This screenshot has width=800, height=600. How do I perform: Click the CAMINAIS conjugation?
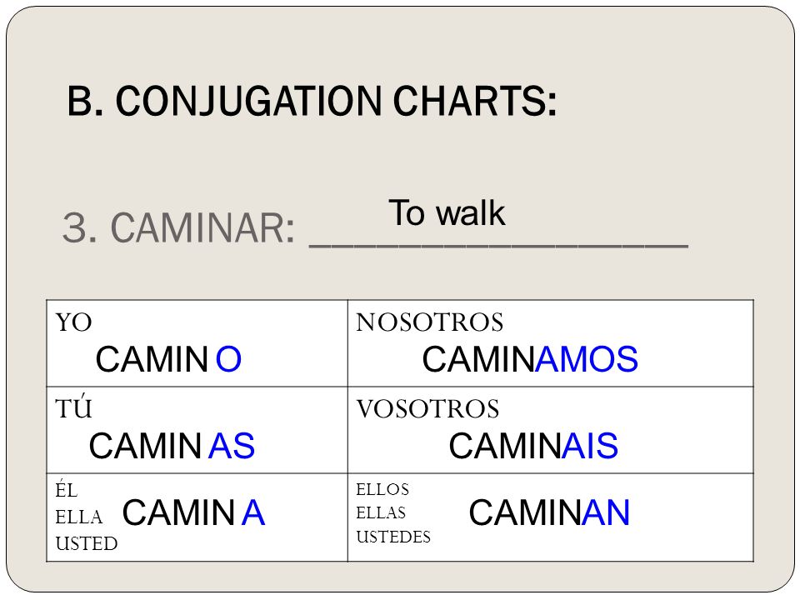(x=533, y=446)
